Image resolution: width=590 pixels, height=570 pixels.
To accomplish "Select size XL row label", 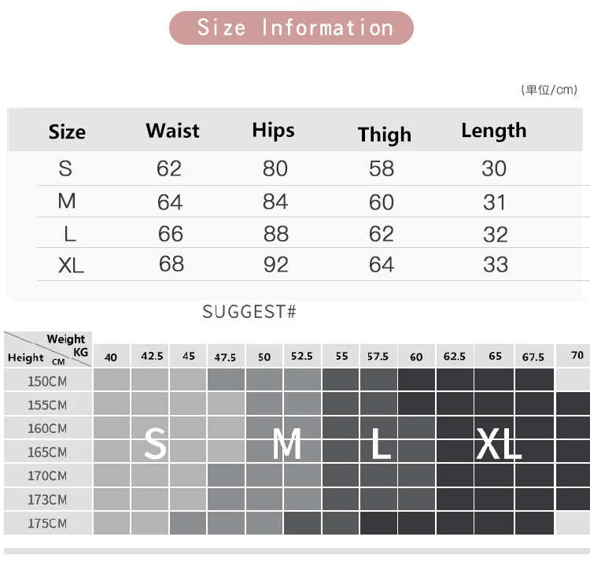I will (71, 265).
